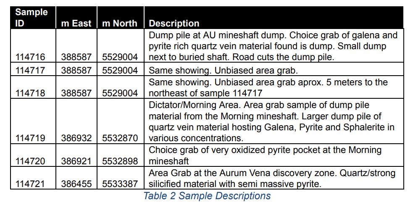The image size is (413, 208).
Task: Click the m North value 5533387
Action: pos(120,184)
